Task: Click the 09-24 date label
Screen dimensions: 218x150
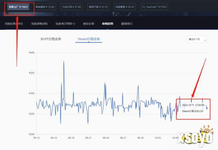Action: 106,138
